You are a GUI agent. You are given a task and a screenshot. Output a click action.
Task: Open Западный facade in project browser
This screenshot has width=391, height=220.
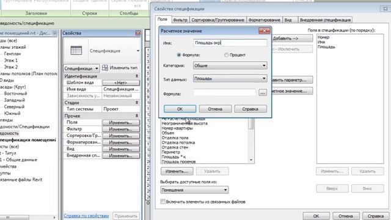click(x=14, y=100)
